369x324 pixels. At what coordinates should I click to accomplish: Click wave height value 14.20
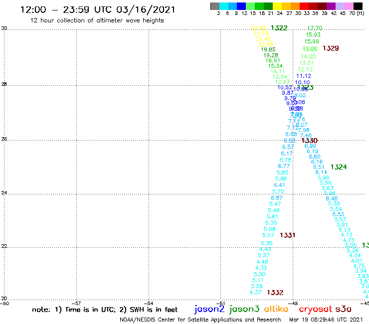[308, 56]
